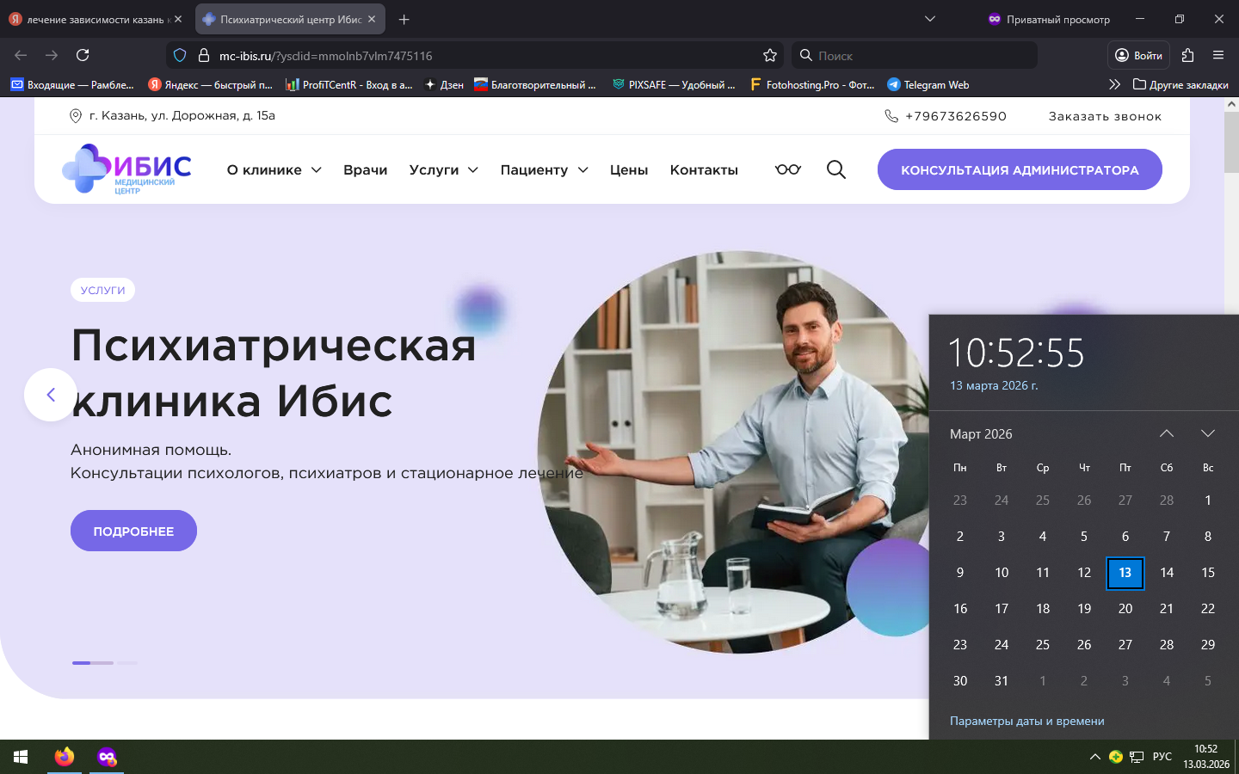Click the Подробнее button
The height and width of the screenshot is (774, 1239).
[x=133, y=531]
